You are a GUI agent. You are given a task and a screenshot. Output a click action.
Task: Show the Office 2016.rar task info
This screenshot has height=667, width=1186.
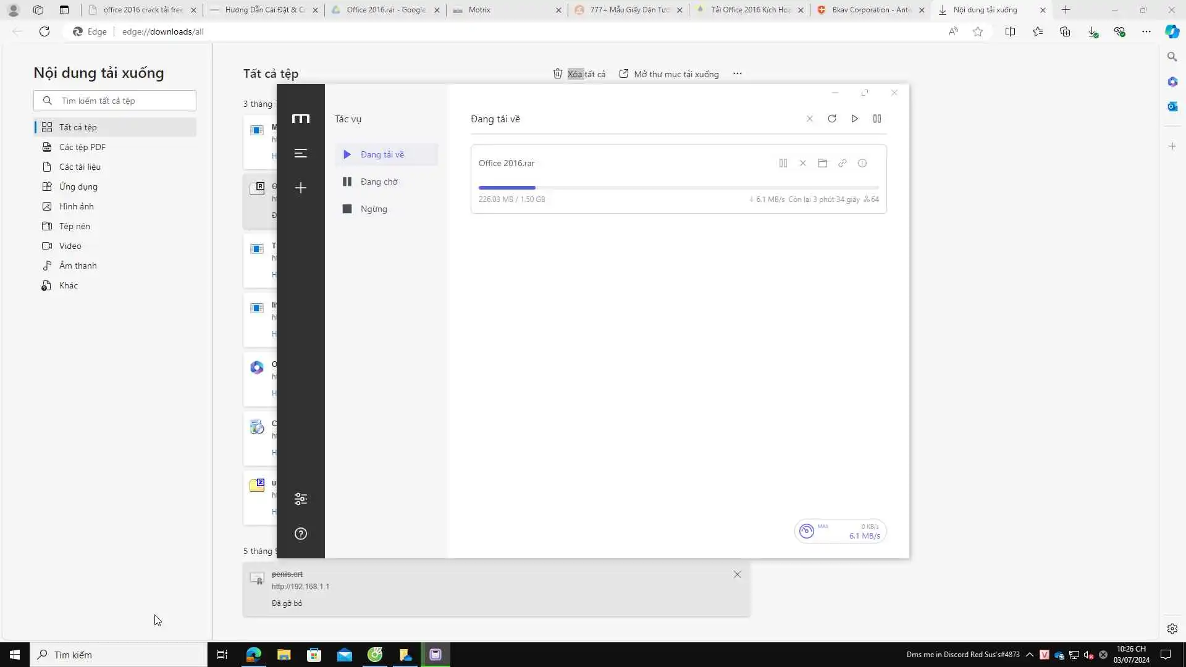pos(862,163)
